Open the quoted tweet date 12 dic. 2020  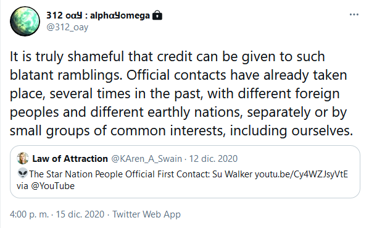(214, 159)
